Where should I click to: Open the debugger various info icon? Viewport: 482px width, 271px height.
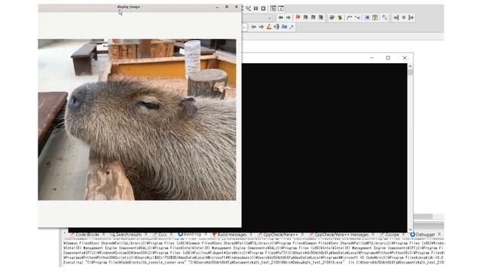click(281, 8)
